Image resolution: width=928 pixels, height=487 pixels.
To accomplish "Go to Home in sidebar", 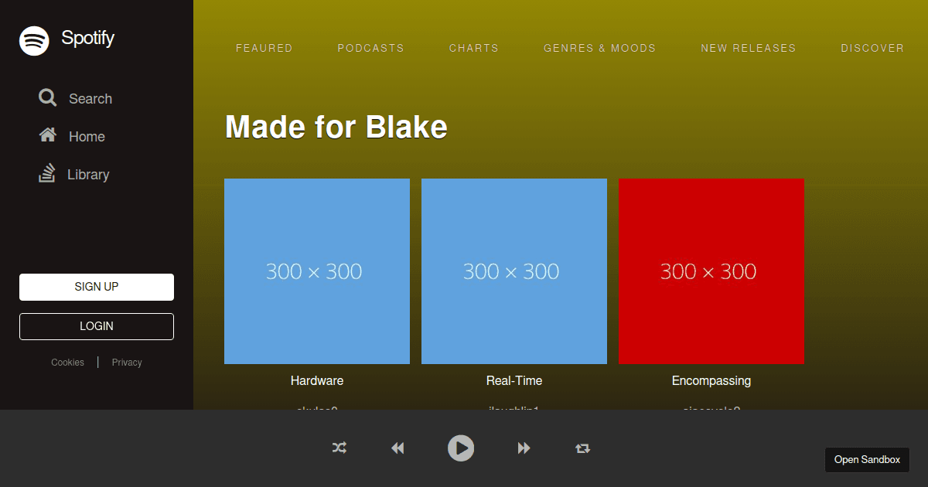I will click(87, 137).
